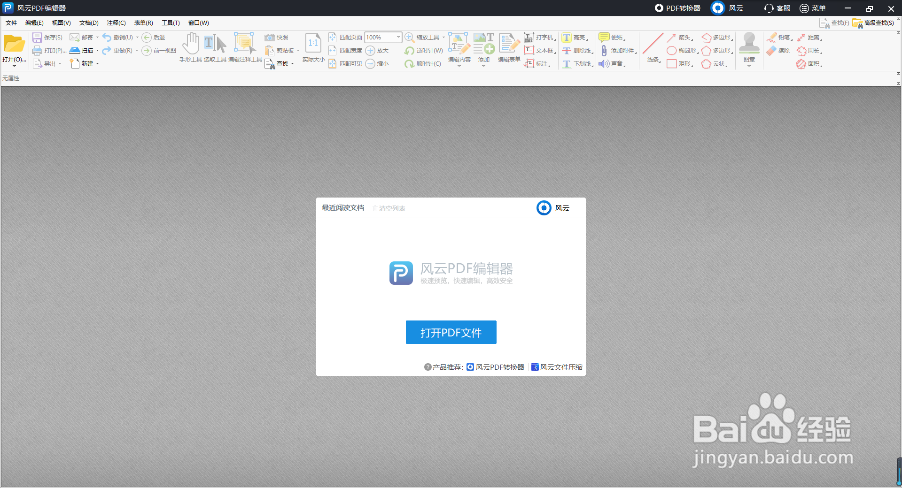Click the 保存 floppy disk icon
902x488 pixels.
37,38
